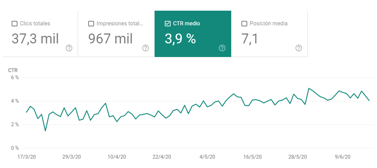The width and height of the screenshot is (377, 168).
Task: Click the lowest dip on the CTR line
Action: click(45, 131)
